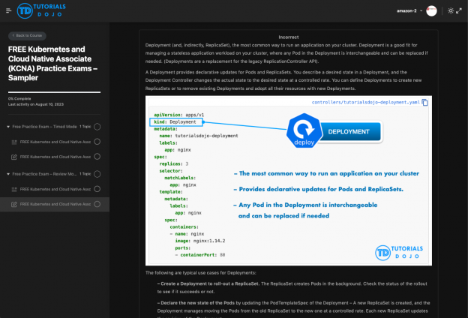Copy YAML with clipboard icon in image

(x=424, y=103)
